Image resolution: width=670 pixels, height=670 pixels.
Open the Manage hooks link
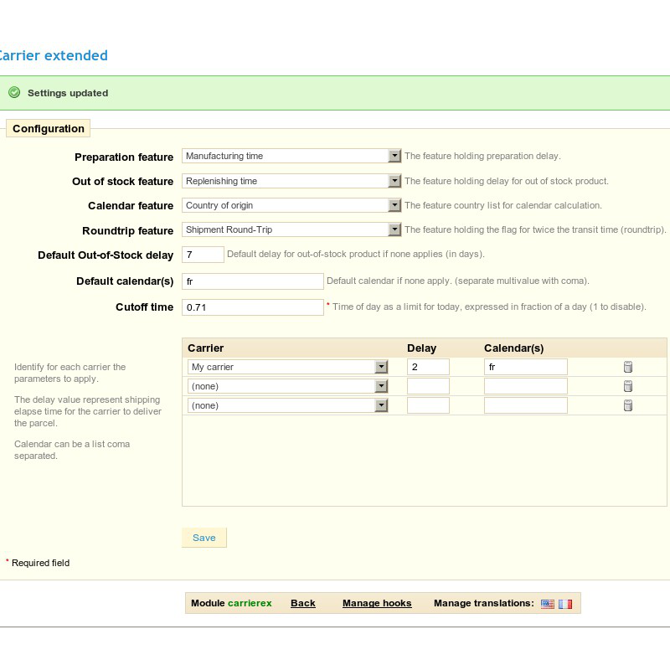[x=377, y=603]
